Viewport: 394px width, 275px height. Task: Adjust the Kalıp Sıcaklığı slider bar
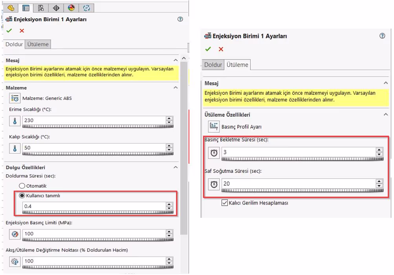tap(98, 154)
